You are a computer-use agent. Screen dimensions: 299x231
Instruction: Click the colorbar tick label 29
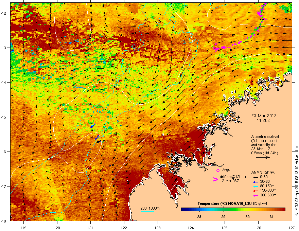point(223,217)
